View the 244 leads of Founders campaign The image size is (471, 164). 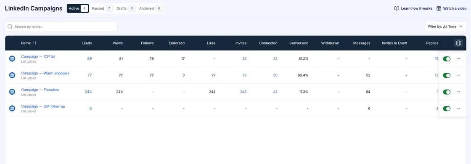88,92
